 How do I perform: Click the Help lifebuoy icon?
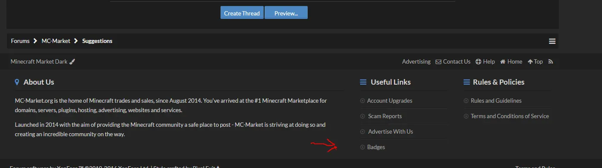pyautogui.click(x=478, y=61)
